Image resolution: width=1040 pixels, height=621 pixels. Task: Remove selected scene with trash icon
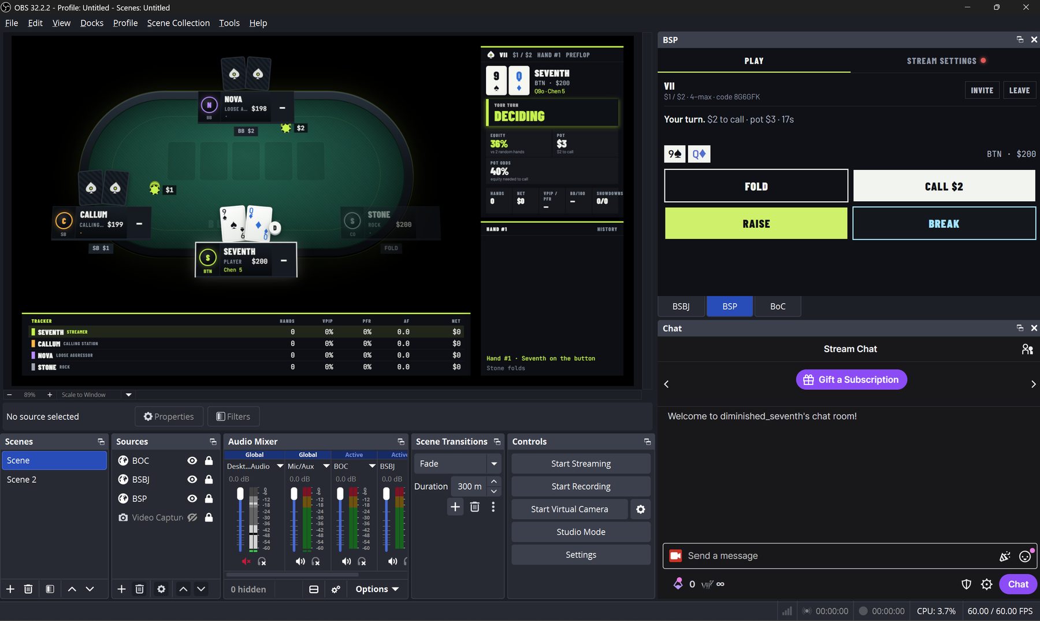28,589
